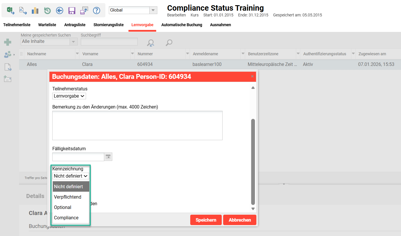Viewport: 401px width, 236px height.
Task: Click the purple save disk icon
Action: (x=72, y=11)
